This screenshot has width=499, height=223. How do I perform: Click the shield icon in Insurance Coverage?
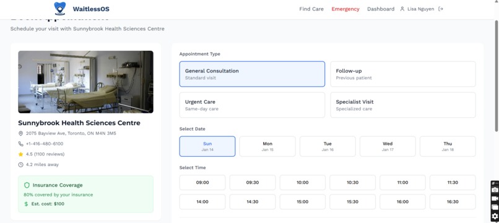coord(27,185)
